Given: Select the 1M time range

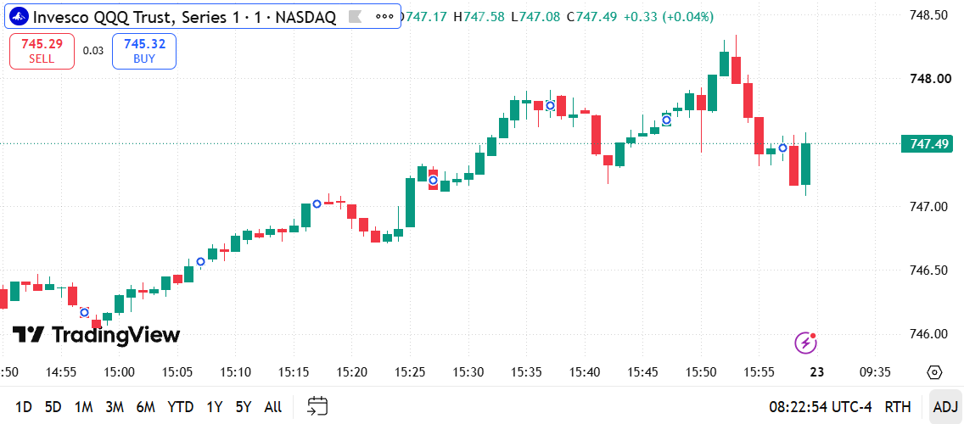Looking at the screenshot, I should coord(84,407).
